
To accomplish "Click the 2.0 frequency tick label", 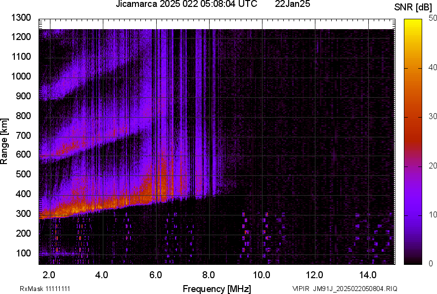I will click(x=48, y=274).
